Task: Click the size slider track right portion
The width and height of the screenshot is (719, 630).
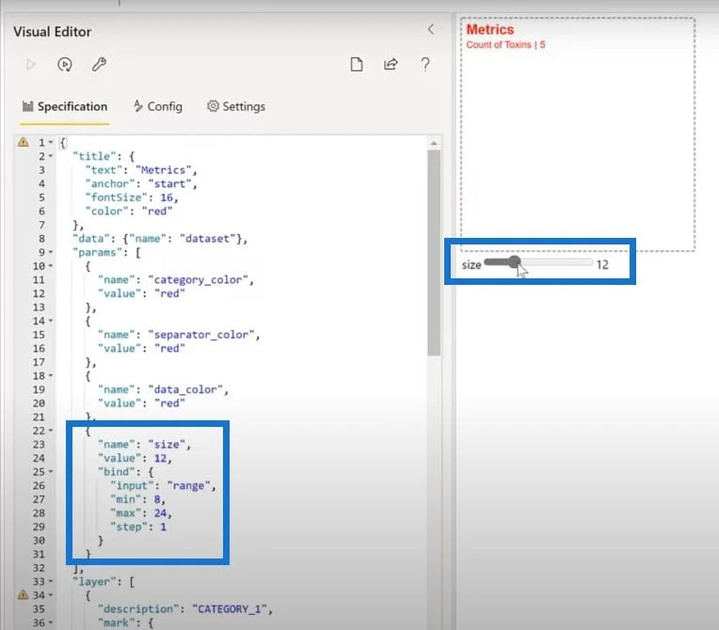Action: (557, 262)
